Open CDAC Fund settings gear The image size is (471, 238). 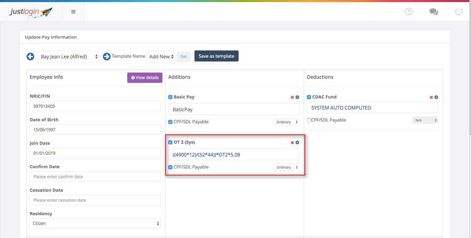pyautogui.click(x=436, y=97)
